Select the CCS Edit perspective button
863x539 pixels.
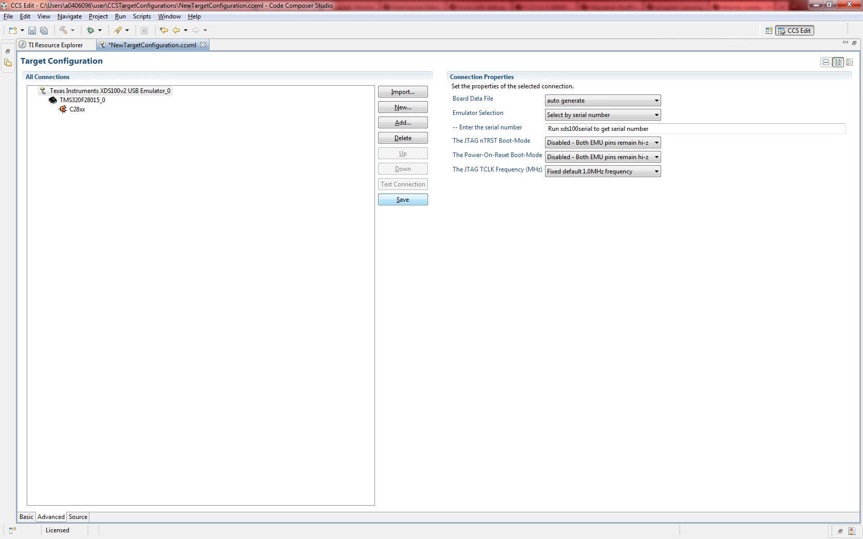point(795,30)
